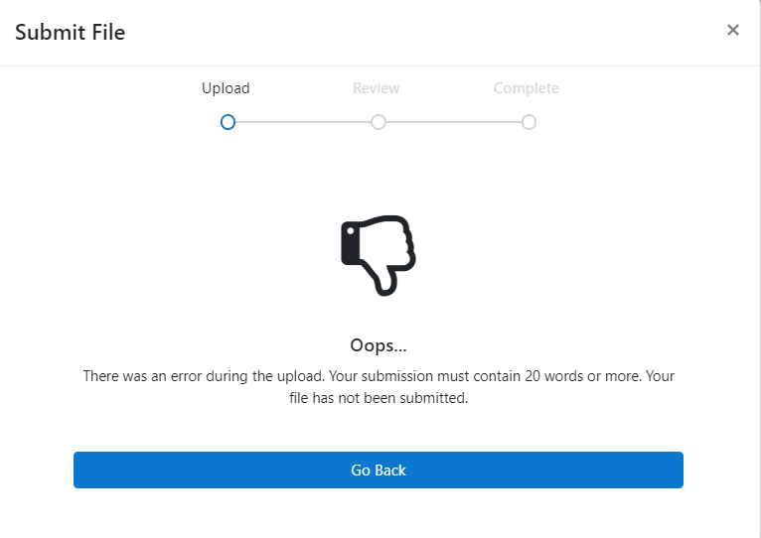Viewport: 761px width, 538px height.
Task: Click the 'There was an error' sentence
Action: 204,376
